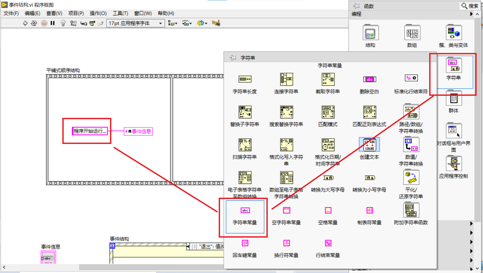Click Step Out button

point(100,23)
